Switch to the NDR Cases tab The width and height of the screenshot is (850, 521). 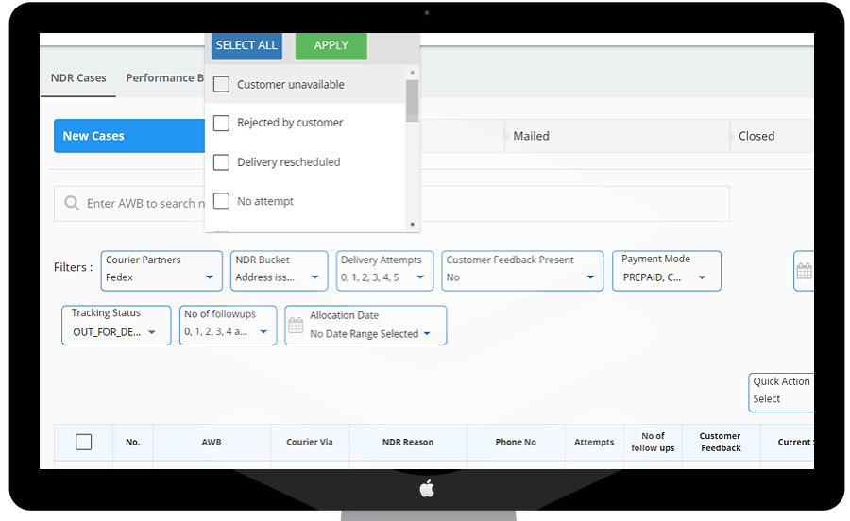(78, 78)
